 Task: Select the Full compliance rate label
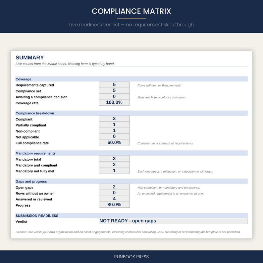[32, 143]
